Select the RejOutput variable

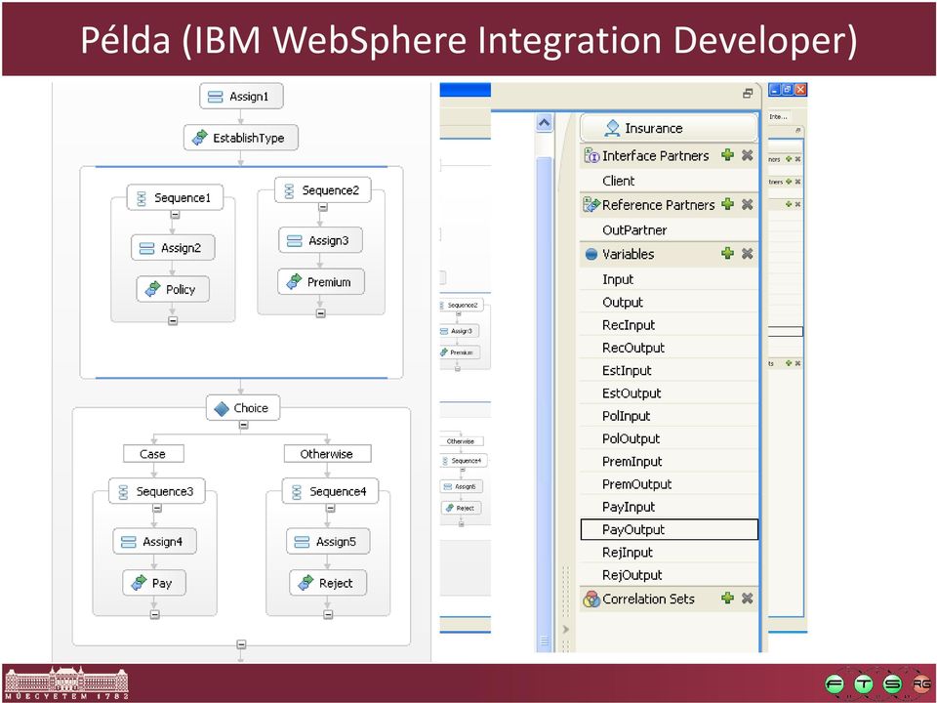pos(669,575)
